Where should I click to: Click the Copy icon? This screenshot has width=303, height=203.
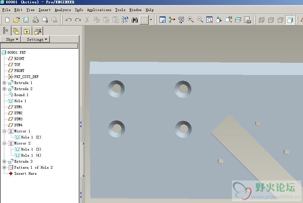(97, 20)
